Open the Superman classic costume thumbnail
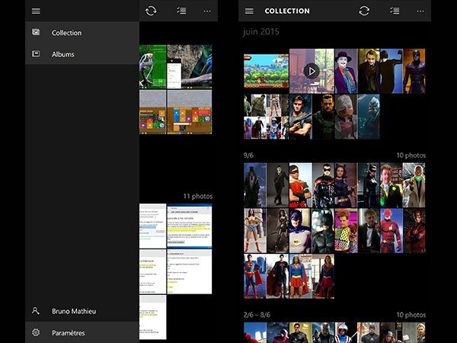 (255, 276)
